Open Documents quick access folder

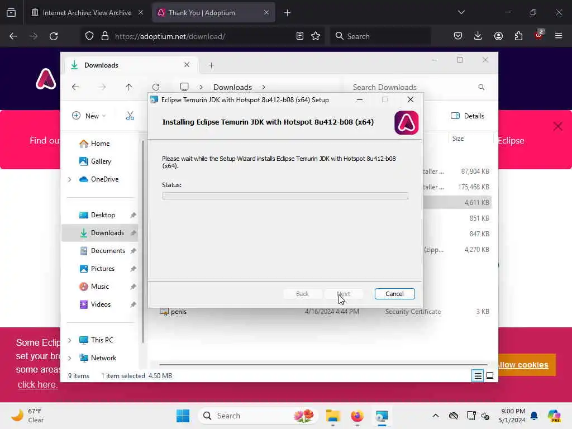[x=108, y=251]
